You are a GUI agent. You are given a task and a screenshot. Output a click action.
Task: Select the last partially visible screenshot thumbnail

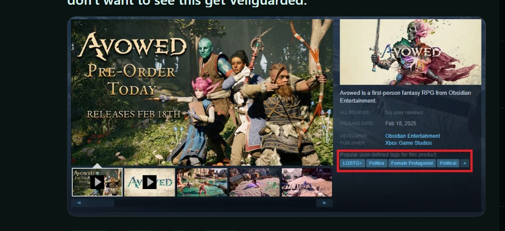pyautogui.click(x=307, y=182)
